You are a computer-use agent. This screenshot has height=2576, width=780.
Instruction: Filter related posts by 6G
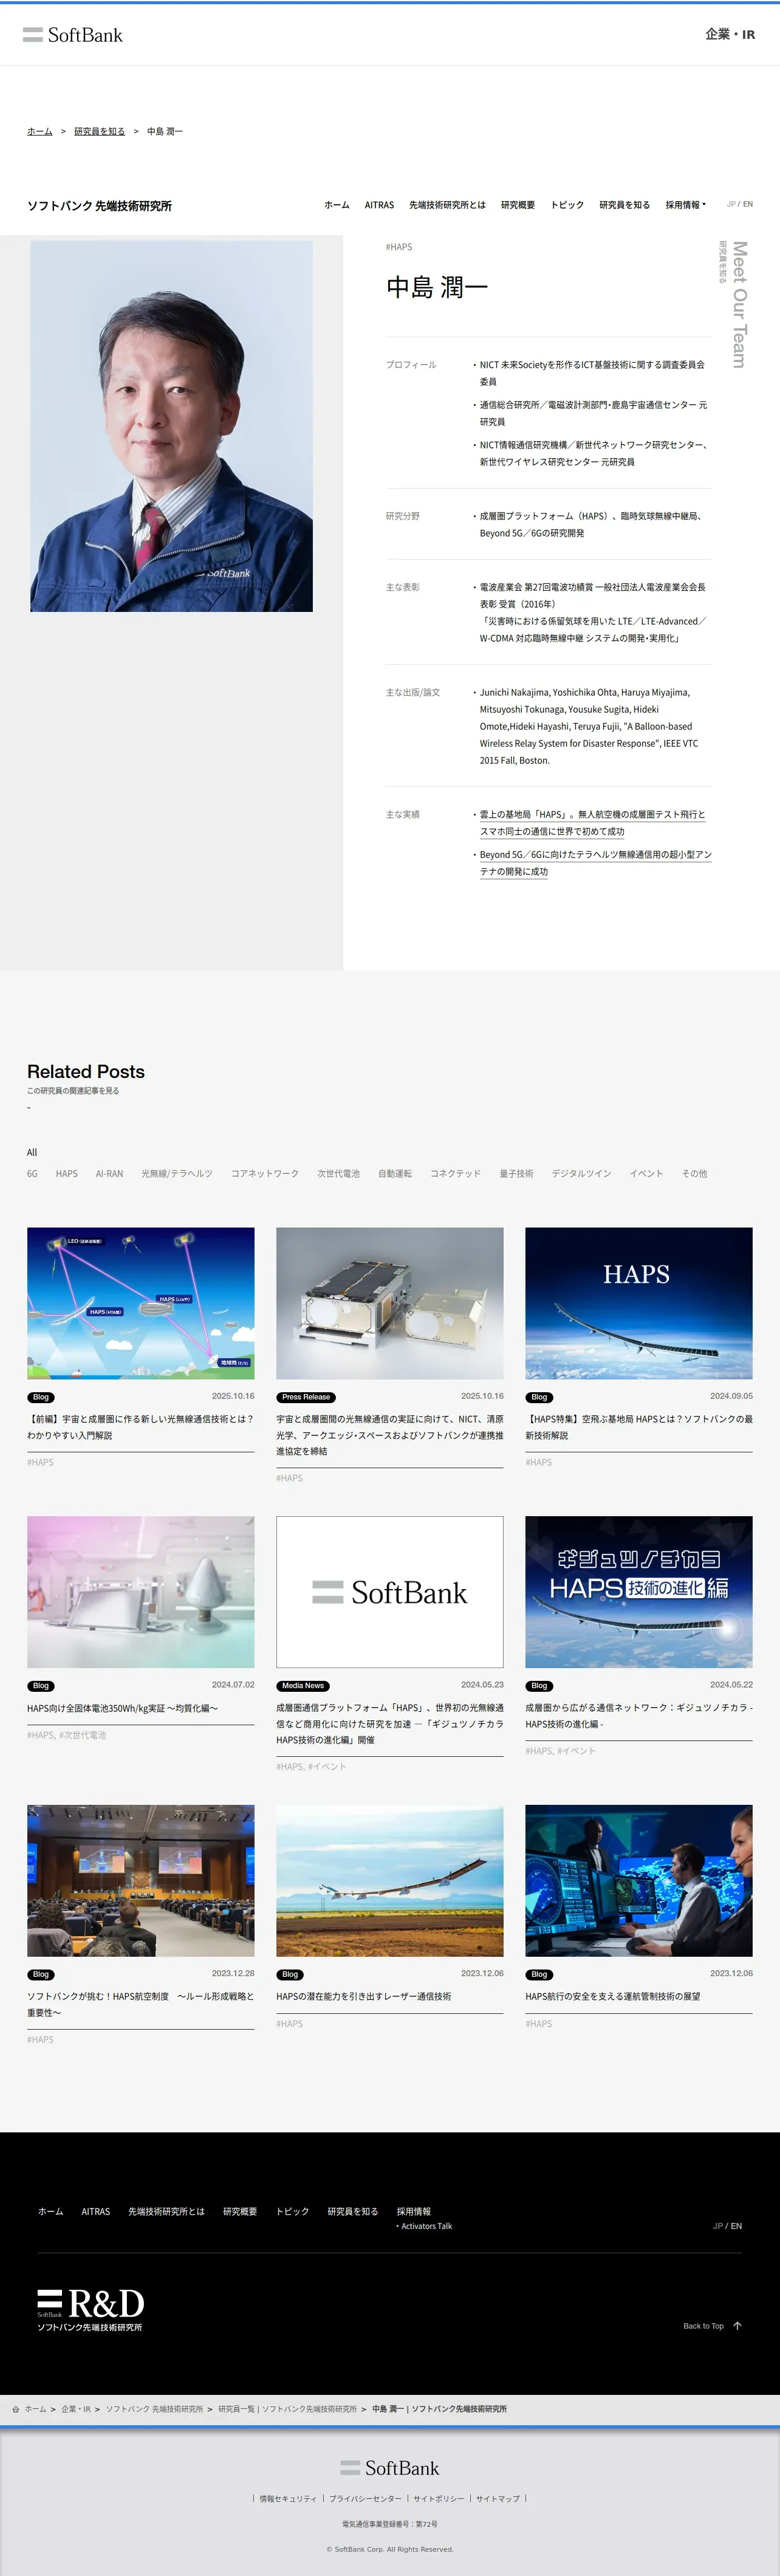click(x=32, y=1174)
